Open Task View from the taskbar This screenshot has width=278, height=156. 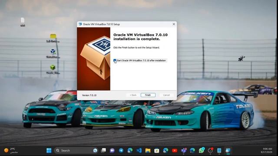tap(103, 150)
